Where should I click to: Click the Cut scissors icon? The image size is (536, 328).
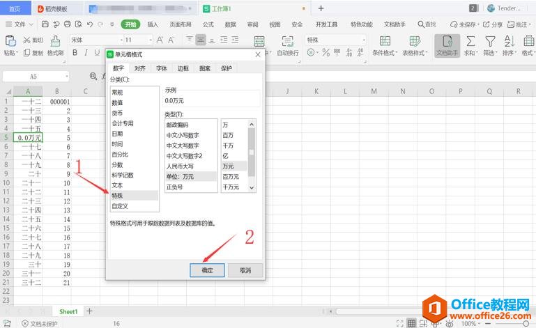click(26, 40)
